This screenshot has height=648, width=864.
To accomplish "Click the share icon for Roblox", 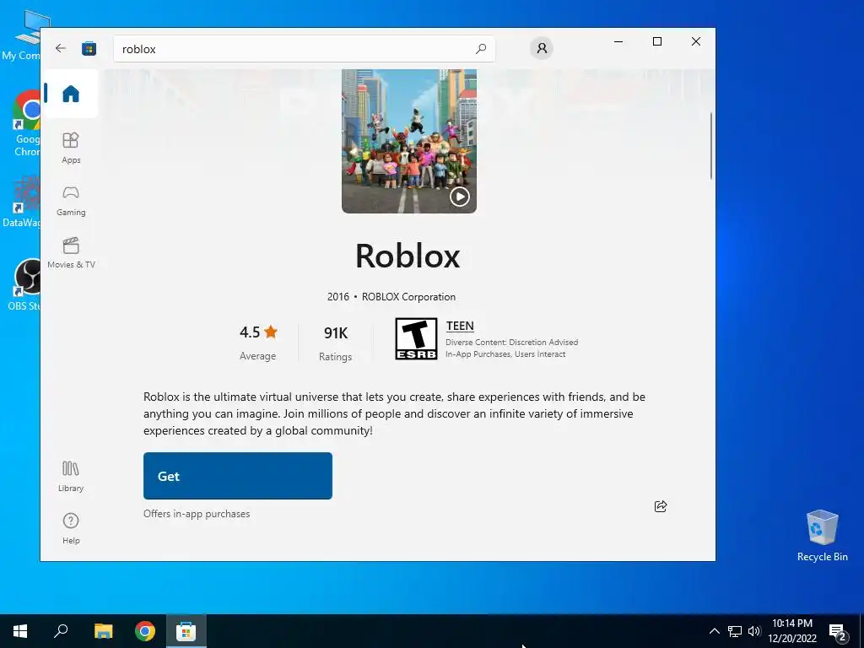I will point(661,506).
